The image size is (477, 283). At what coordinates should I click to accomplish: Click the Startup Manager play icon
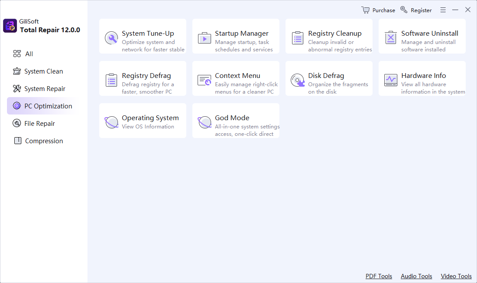205,38
